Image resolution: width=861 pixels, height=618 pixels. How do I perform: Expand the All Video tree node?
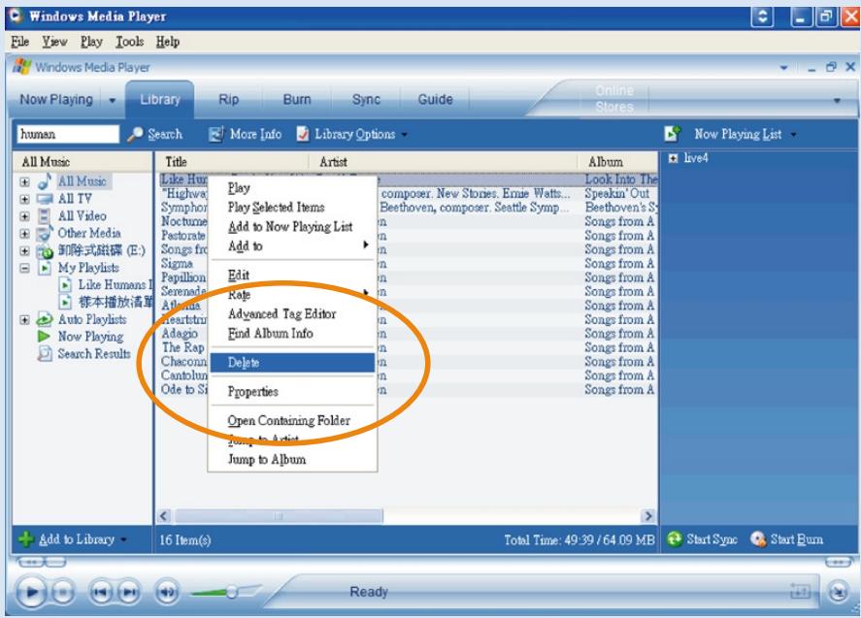click(24, 216)
